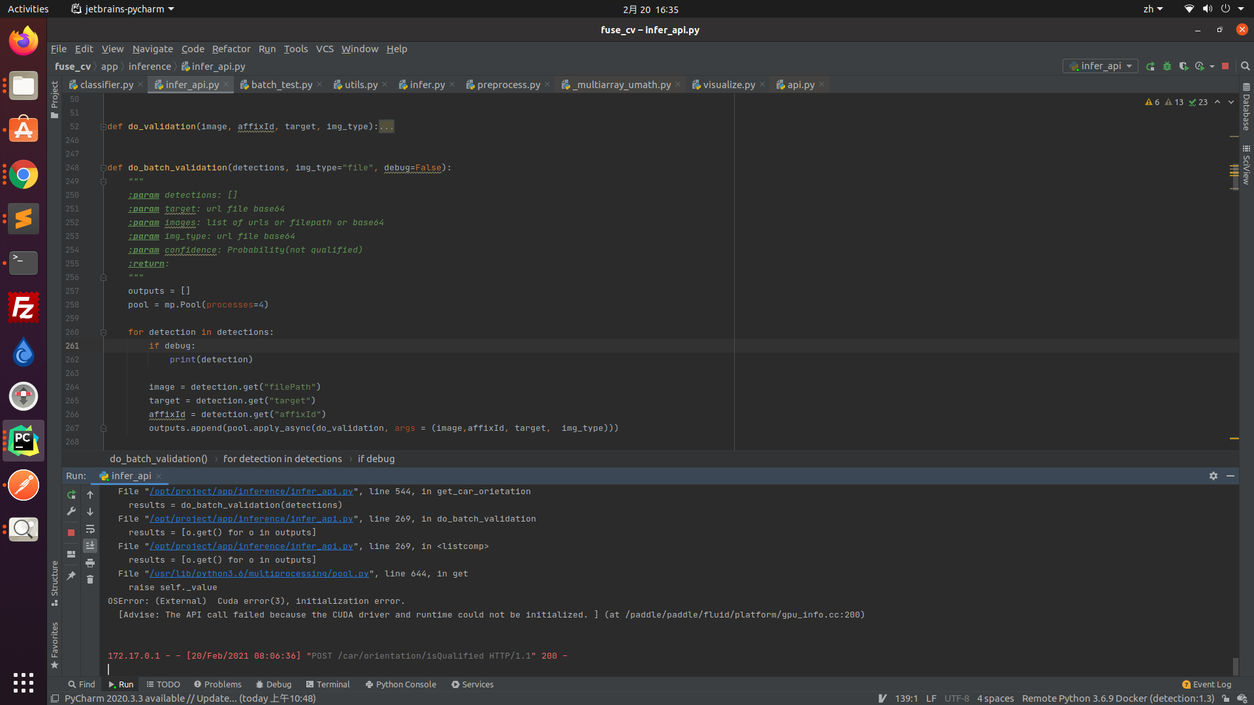The image size is (1254, 705).
Task: Stop the running infer_api process
Action: tap(1226, 67)
